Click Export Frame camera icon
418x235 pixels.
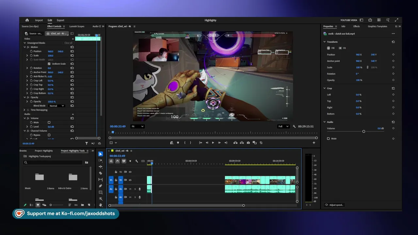click(248, 143)
